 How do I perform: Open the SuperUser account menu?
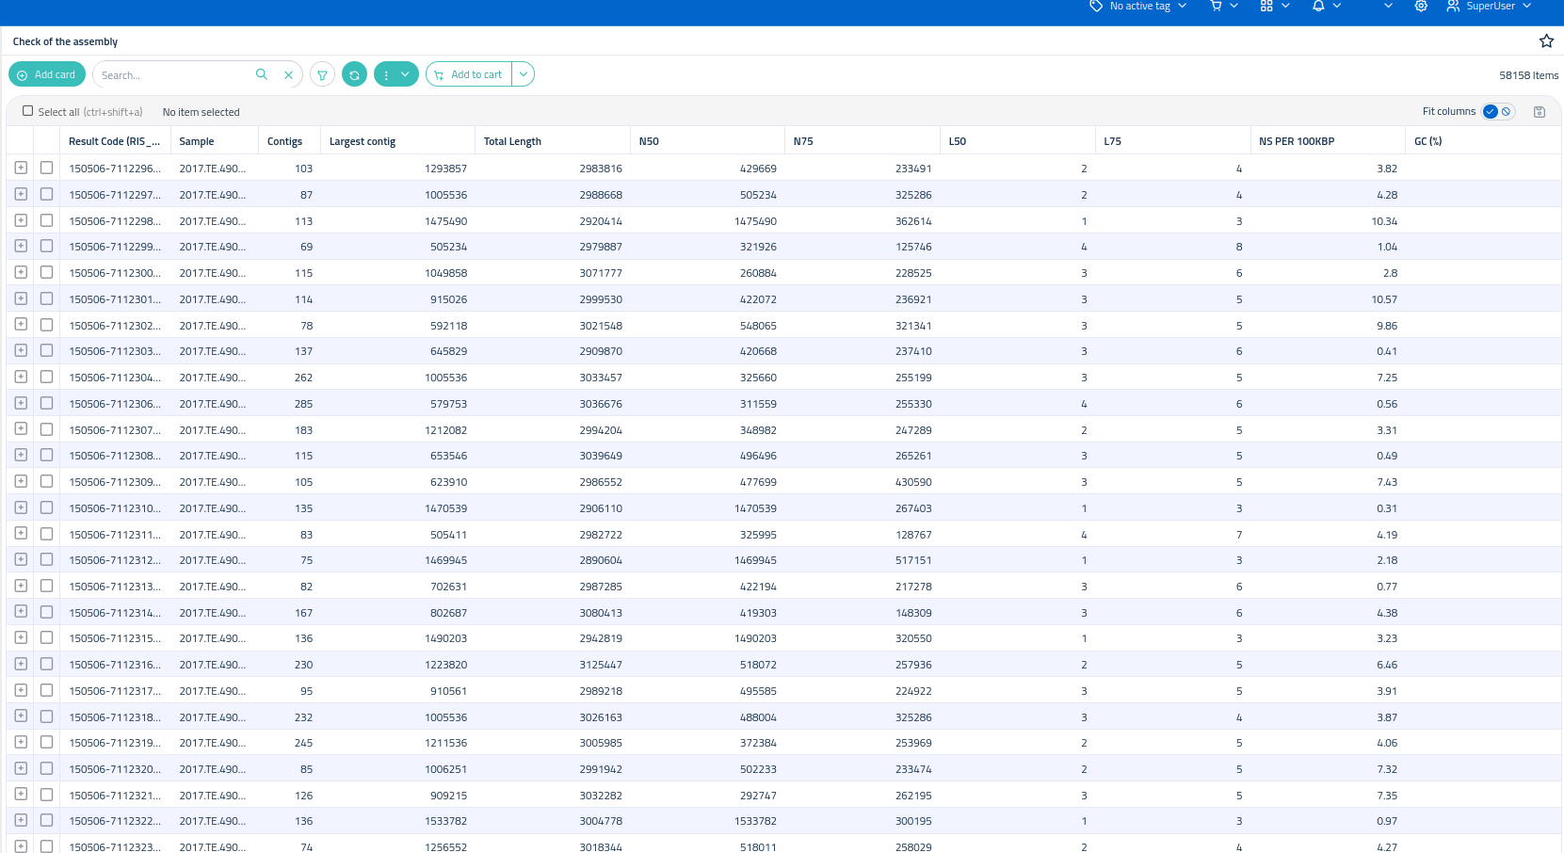click(x=1489, y=6)
